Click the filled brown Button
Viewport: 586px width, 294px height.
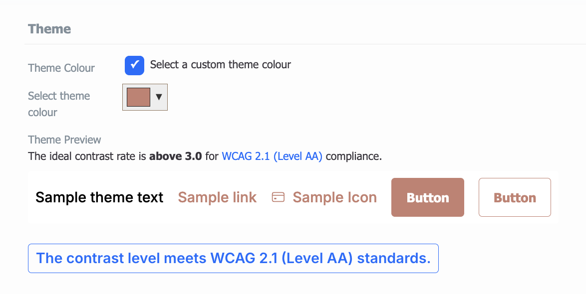pos(428,197)
